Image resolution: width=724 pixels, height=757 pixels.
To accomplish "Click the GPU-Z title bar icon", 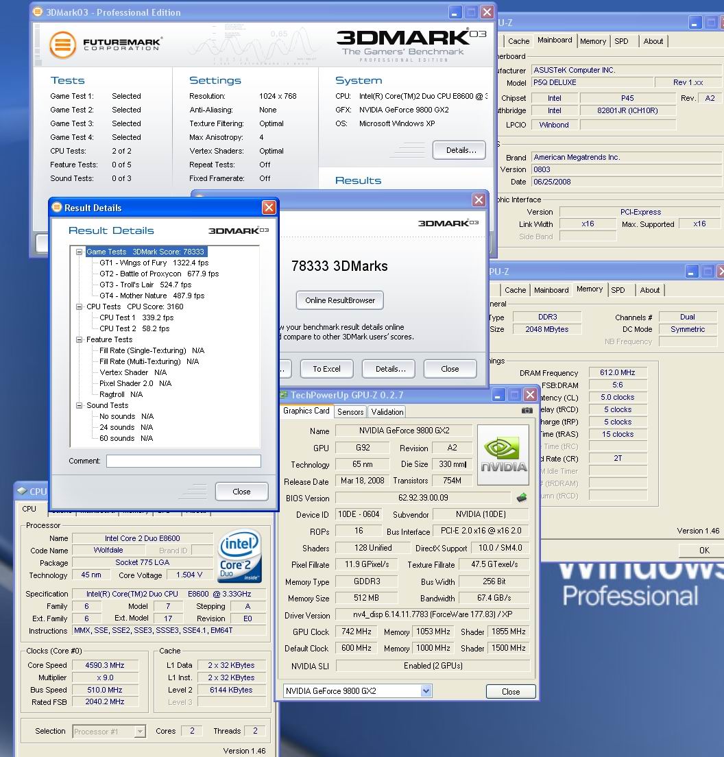I will click(284, 395).
